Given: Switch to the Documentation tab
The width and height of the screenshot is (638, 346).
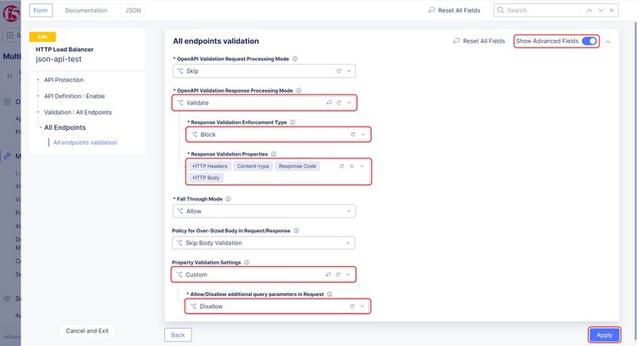Looking at the screenshot, I should coord(86,10).
